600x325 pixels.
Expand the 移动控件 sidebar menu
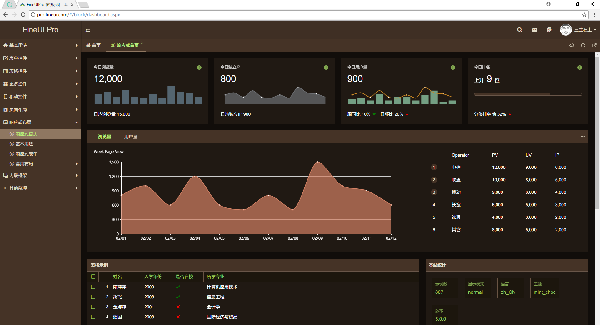[41, 97]
